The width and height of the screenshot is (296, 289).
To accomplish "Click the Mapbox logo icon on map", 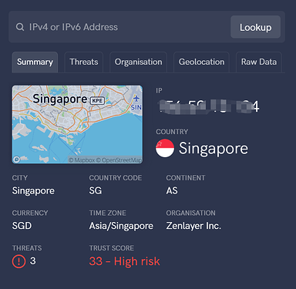I will click(x=16, y=160).
